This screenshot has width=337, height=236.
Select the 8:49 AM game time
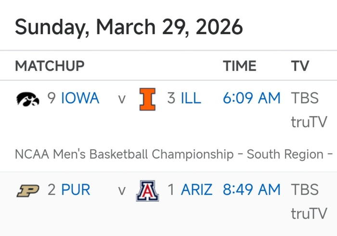pyautogui.click(x=251, y=190)
